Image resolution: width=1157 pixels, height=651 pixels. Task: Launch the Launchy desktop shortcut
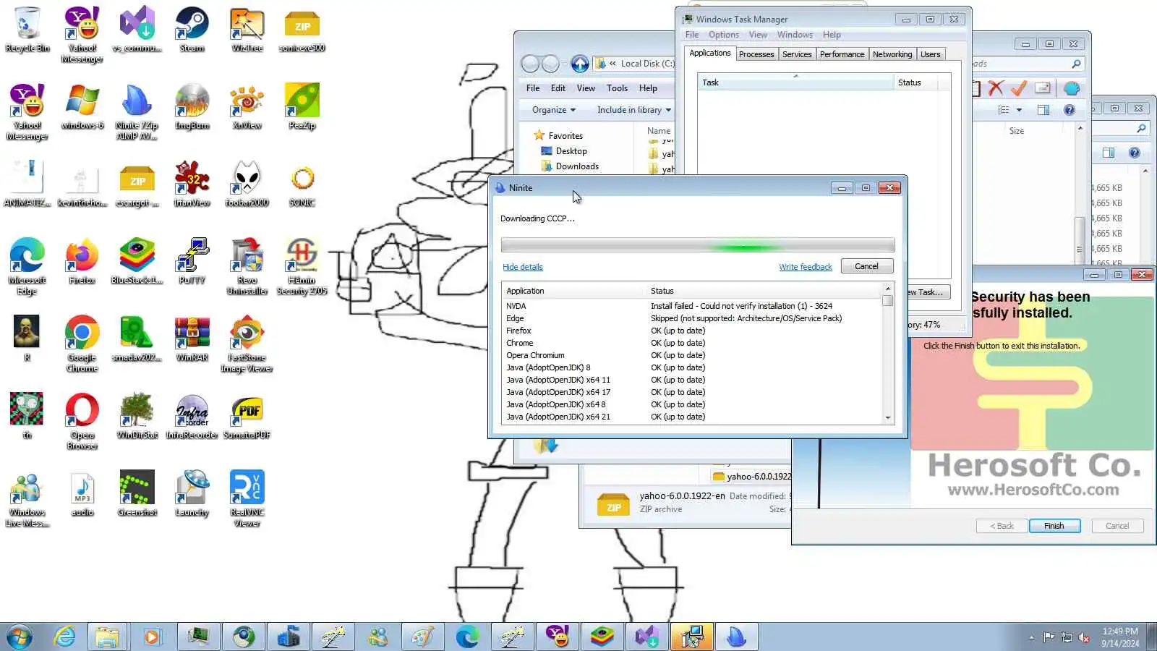click(192, 494)
